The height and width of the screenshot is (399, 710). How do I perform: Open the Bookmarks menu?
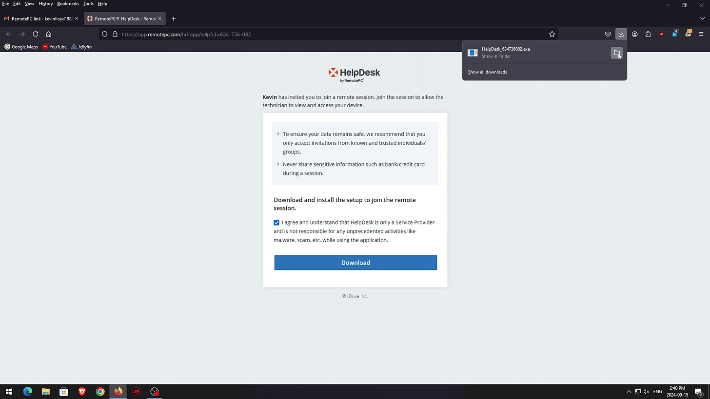[68, 3]
